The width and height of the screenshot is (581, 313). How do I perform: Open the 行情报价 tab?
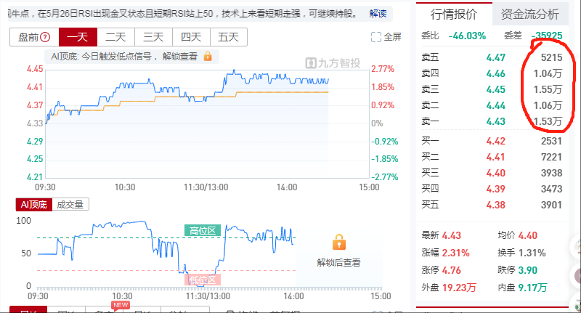coord(454,14)
